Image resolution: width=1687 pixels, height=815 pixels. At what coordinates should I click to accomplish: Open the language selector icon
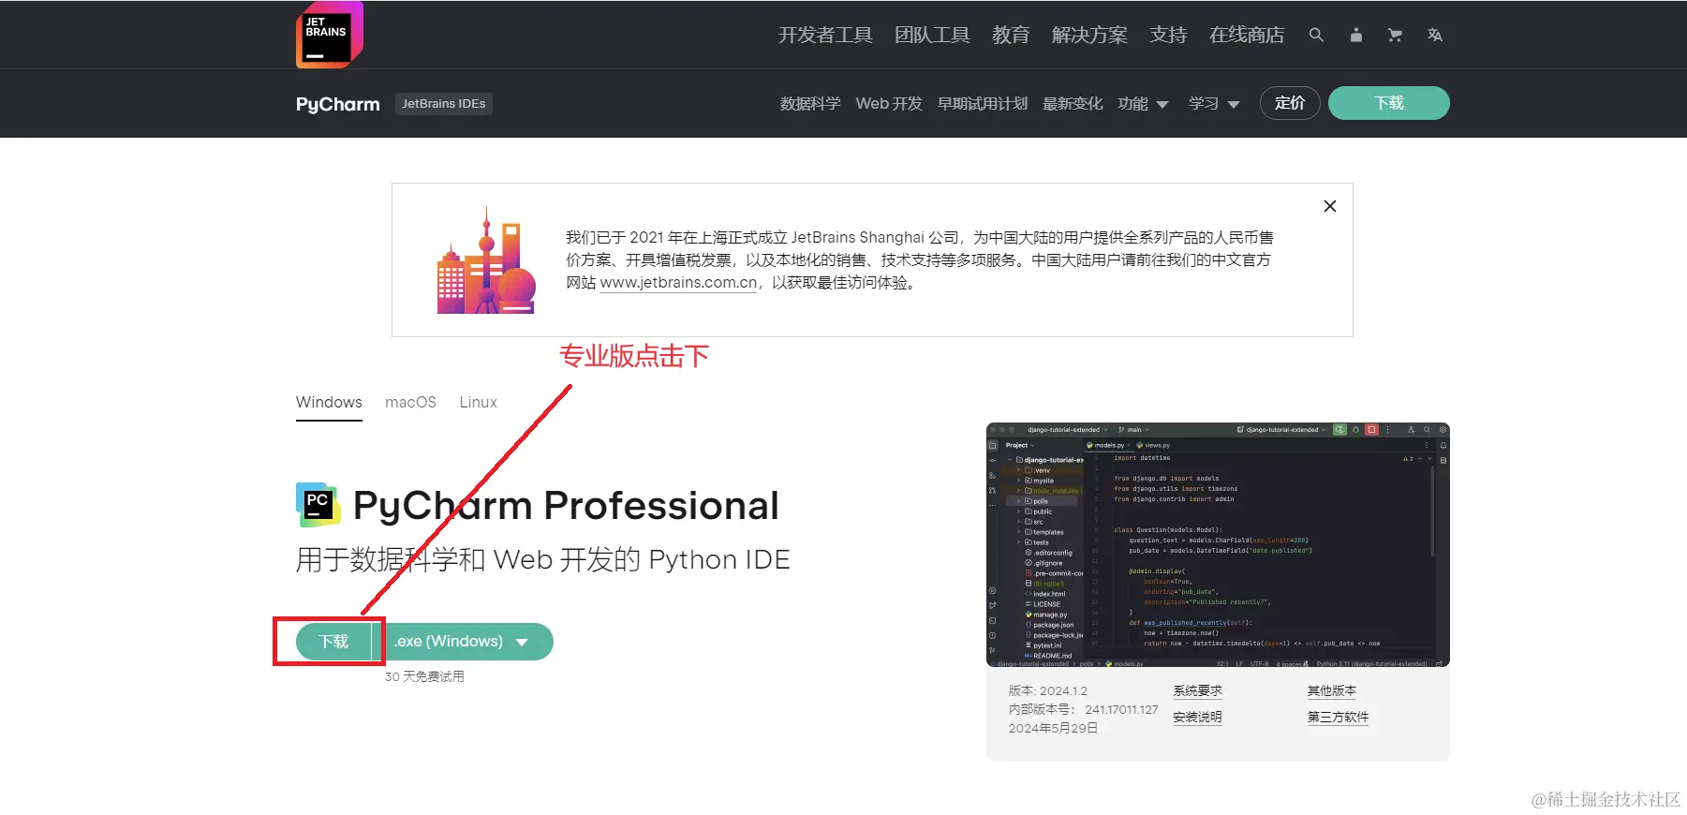[1434, 35]
